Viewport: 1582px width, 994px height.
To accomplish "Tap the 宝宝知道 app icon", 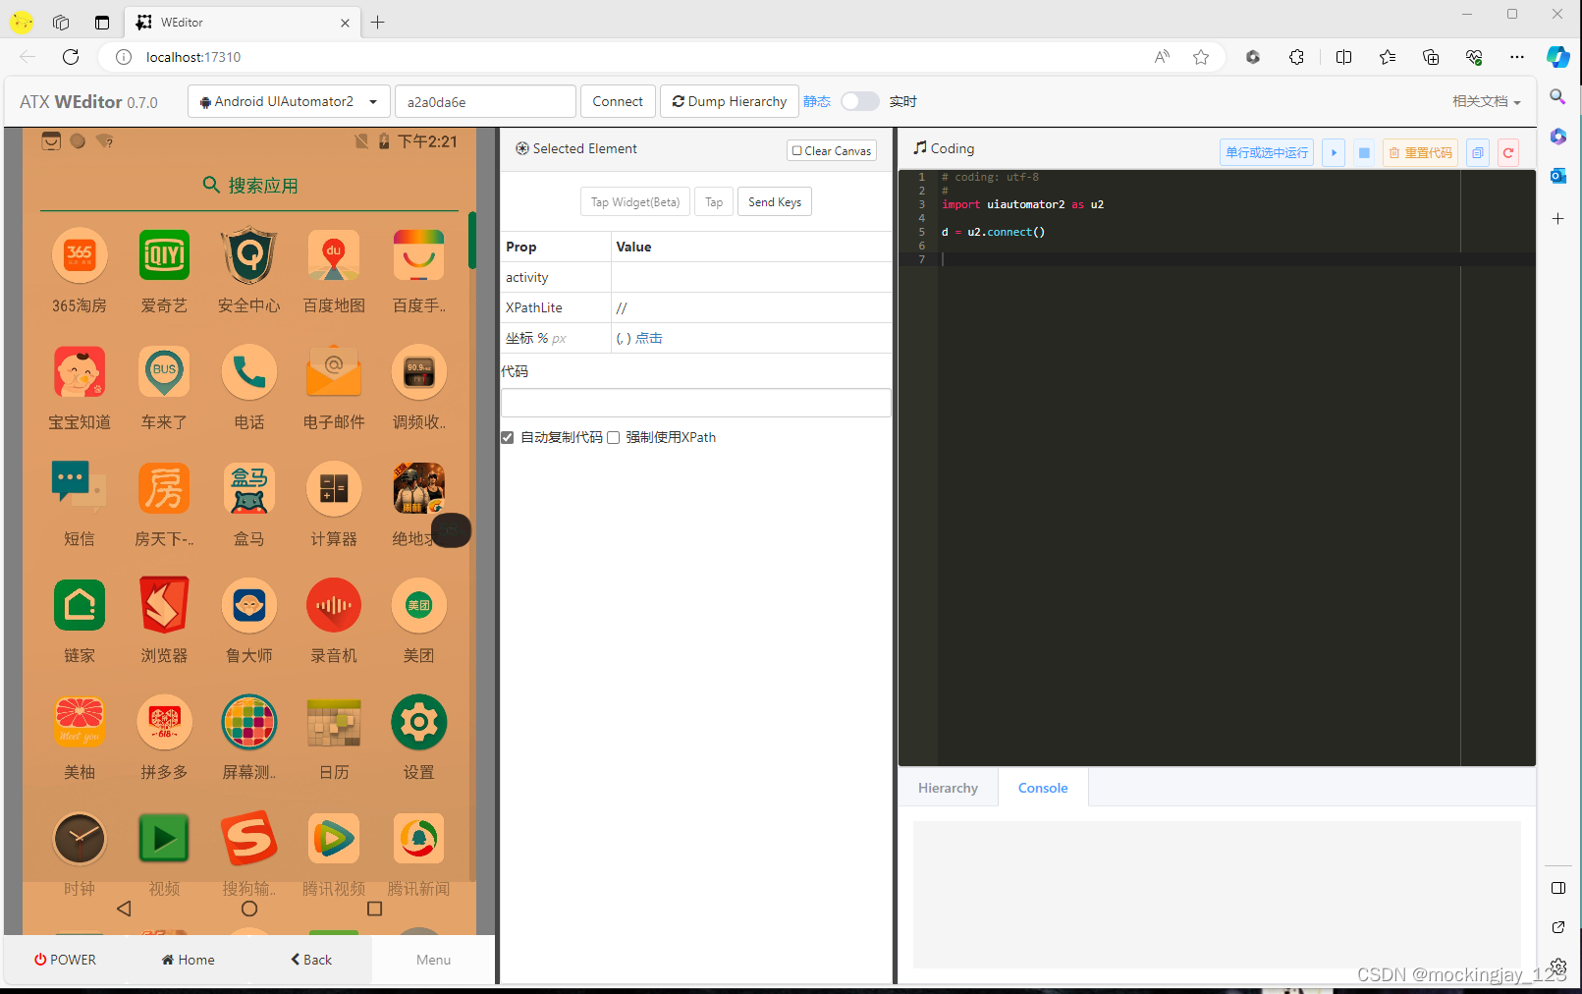I will coord(80,372).
